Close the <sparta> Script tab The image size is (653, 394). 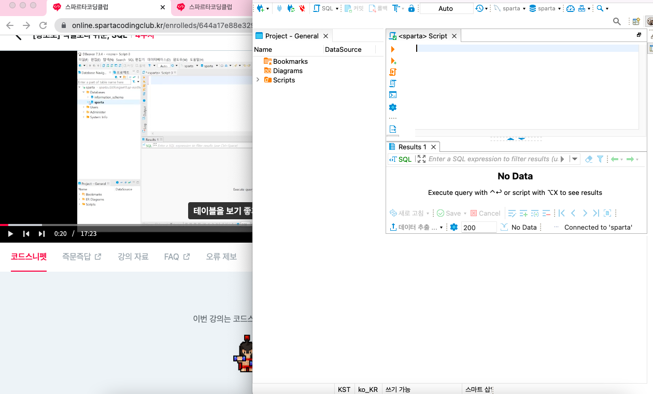click(454, 36)
